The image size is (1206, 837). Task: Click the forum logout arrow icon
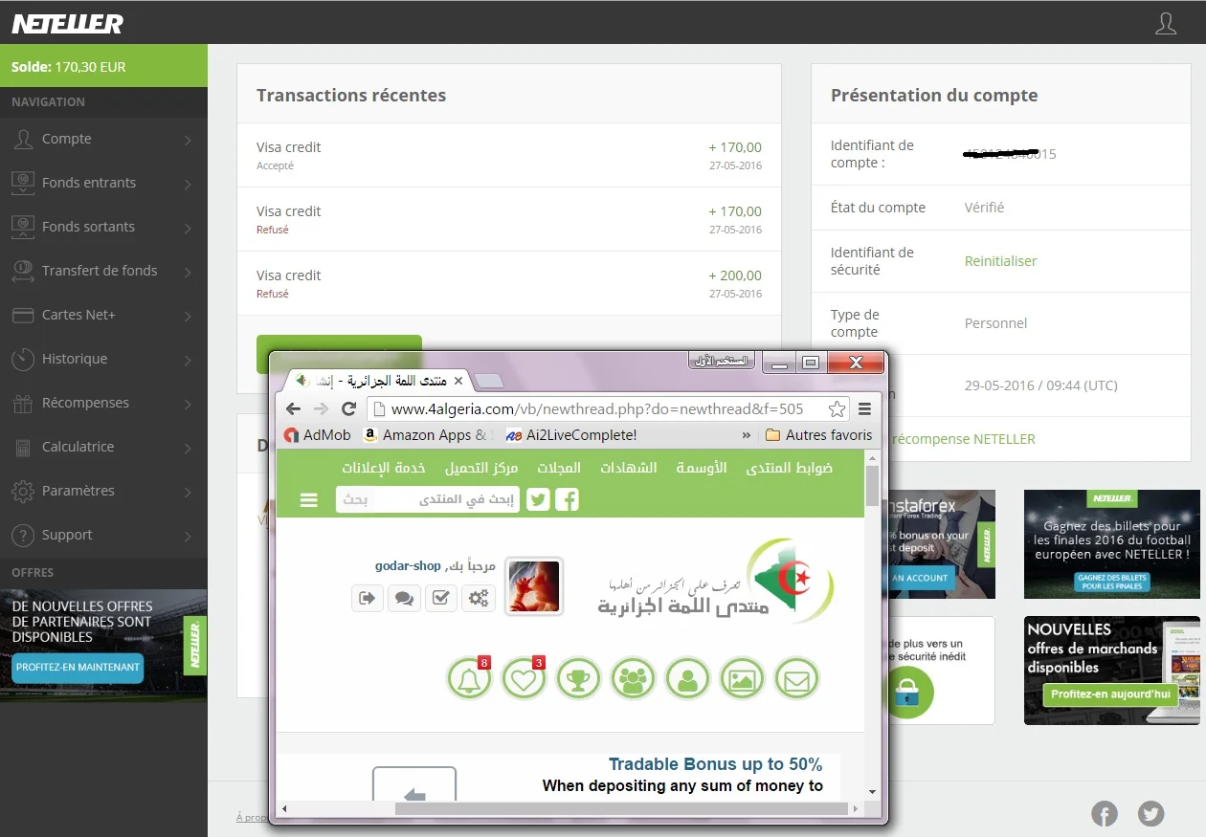(368, 598)
